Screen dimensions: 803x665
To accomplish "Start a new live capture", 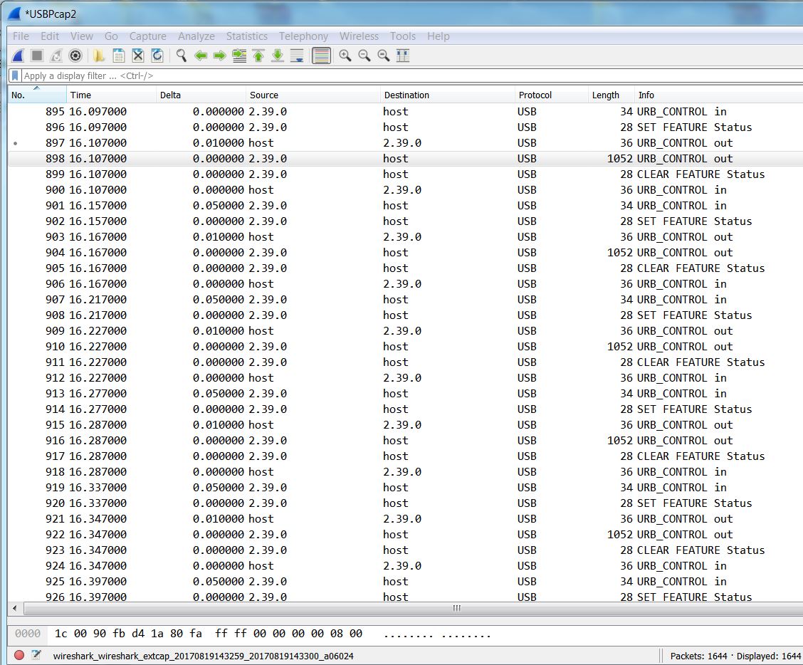I will [16, 56].
